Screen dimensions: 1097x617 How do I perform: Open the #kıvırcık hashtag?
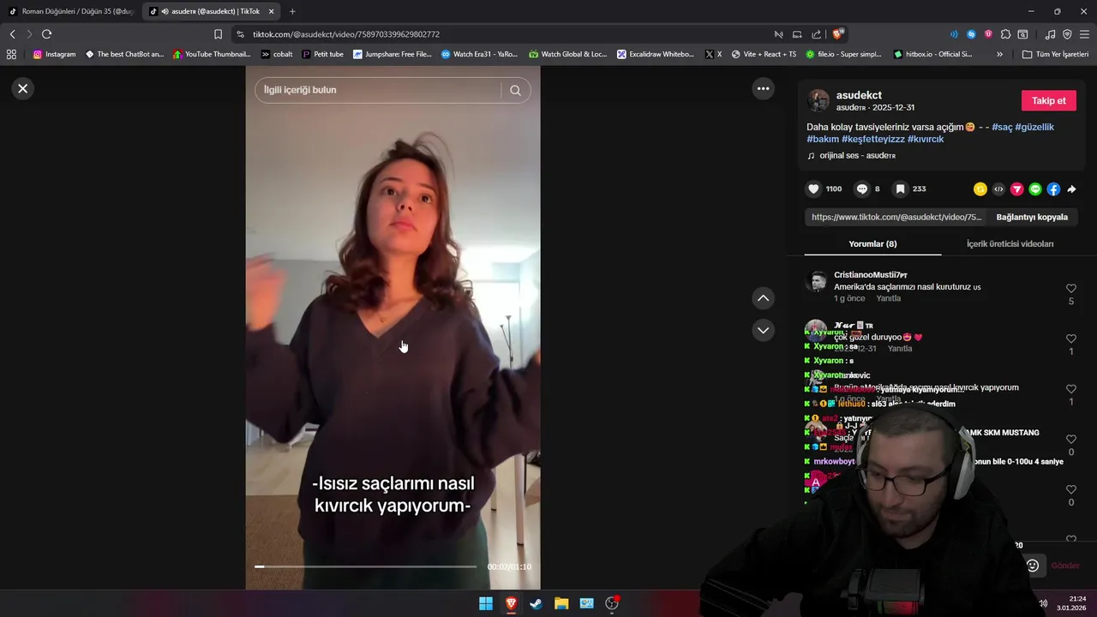click(x=926, y=139)
